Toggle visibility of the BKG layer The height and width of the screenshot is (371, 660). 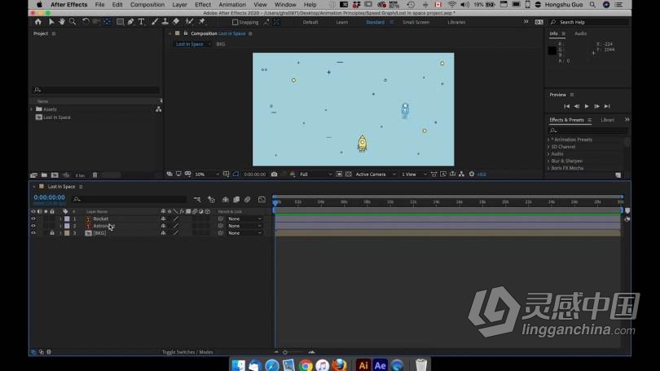[33, 233]
